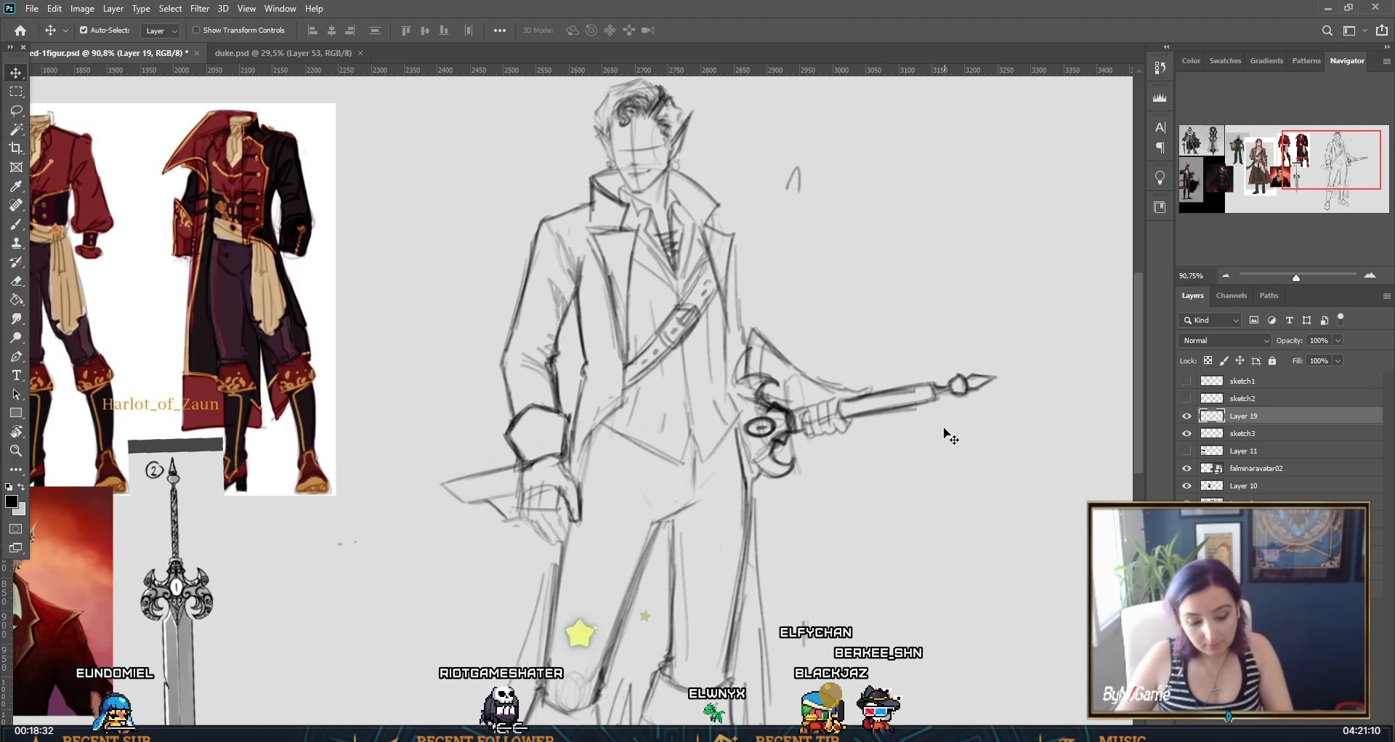Viewport: 1395px width, 742px height.
Task: Click the Home icon in options bar
Action: click(20, 31)
